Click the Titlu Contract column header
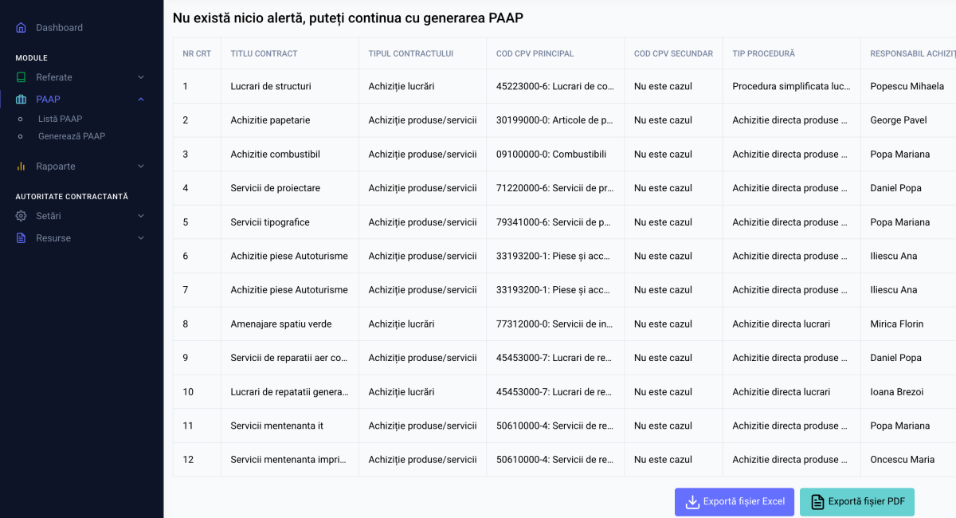 click(x=264, y=54)
